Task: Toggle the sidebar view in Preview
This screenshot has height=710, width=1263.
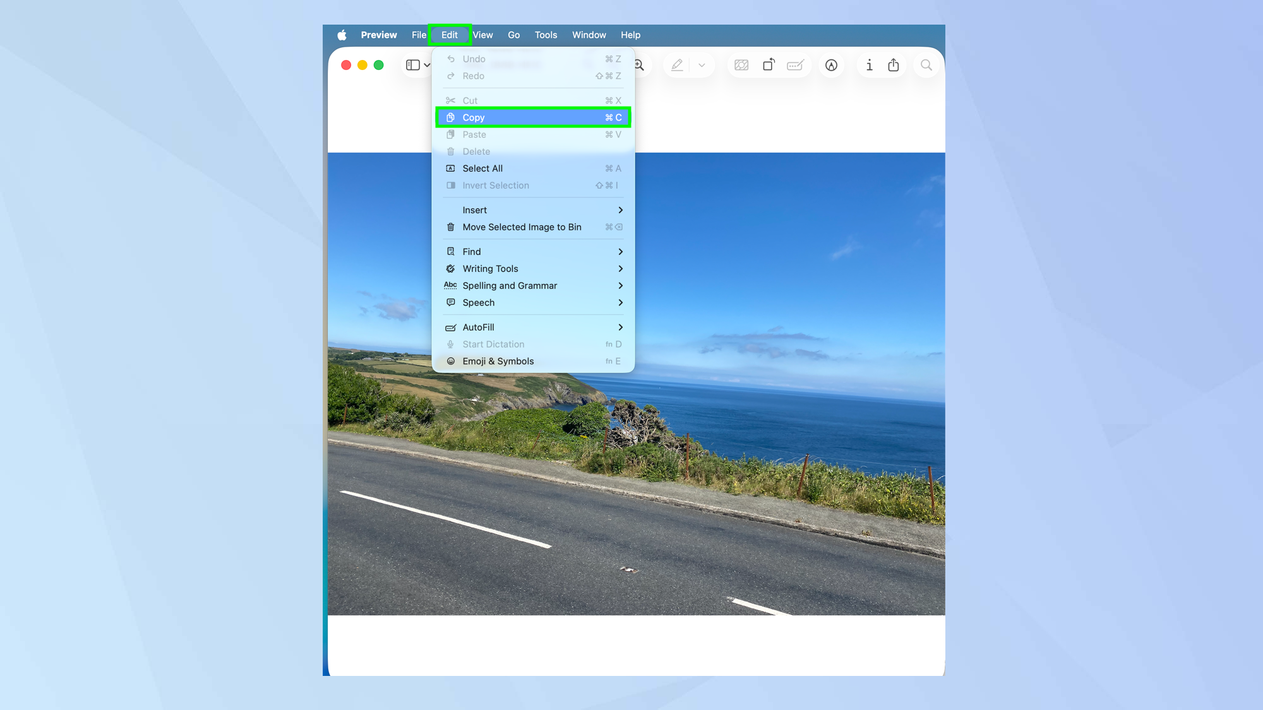Action: pos(413,64)
